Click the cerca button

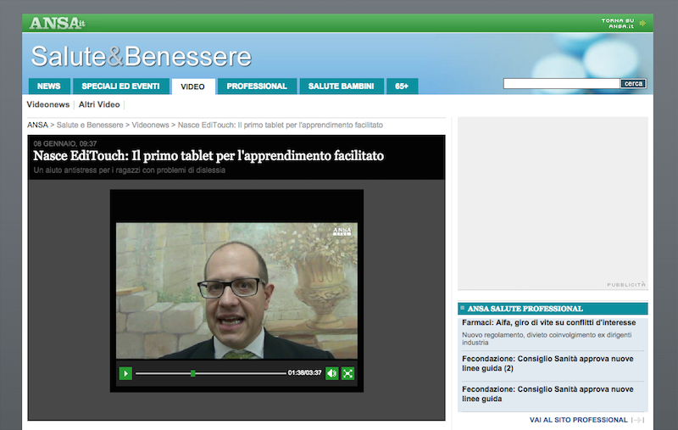pyautogui.click(x=633, y=83)
